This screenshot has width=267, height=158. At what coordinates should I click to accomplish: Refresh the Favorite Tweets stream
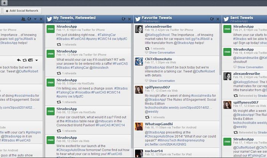pos(212,19)
